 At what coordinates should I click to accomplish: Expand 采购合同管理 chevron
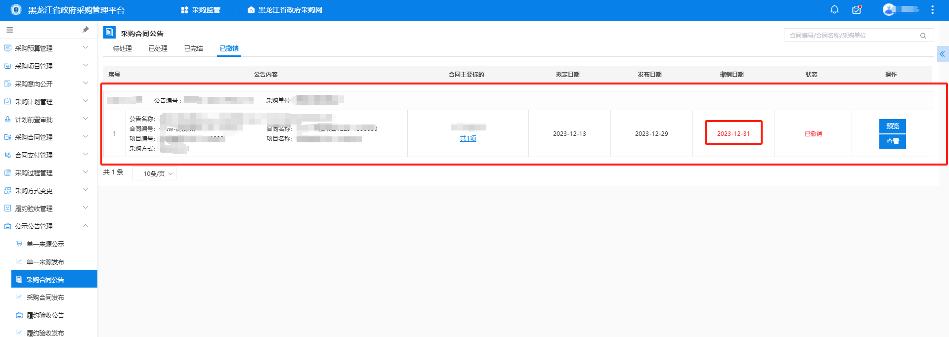click(x=86, y=136)
